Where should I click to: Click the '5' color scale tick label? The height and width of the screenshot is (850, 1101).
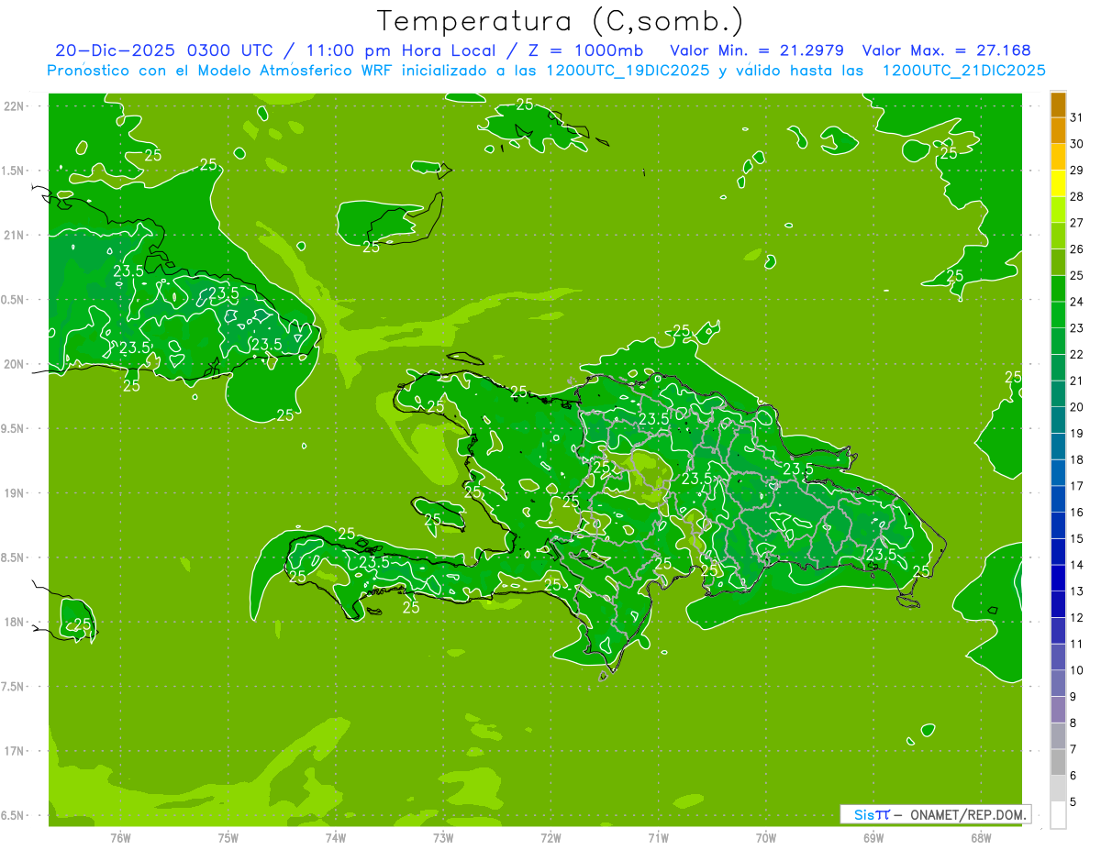coord(1073,801)
